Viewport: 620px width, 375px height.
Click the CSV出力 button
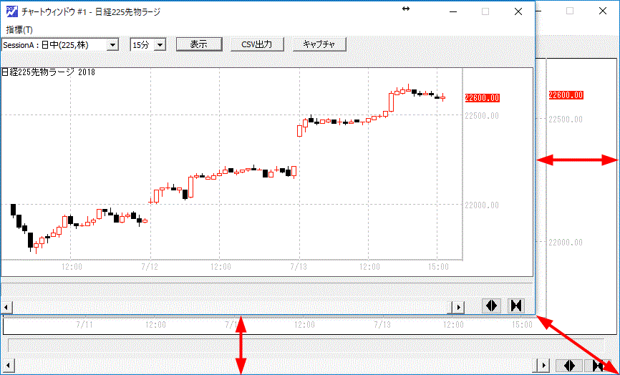[256, 44]
